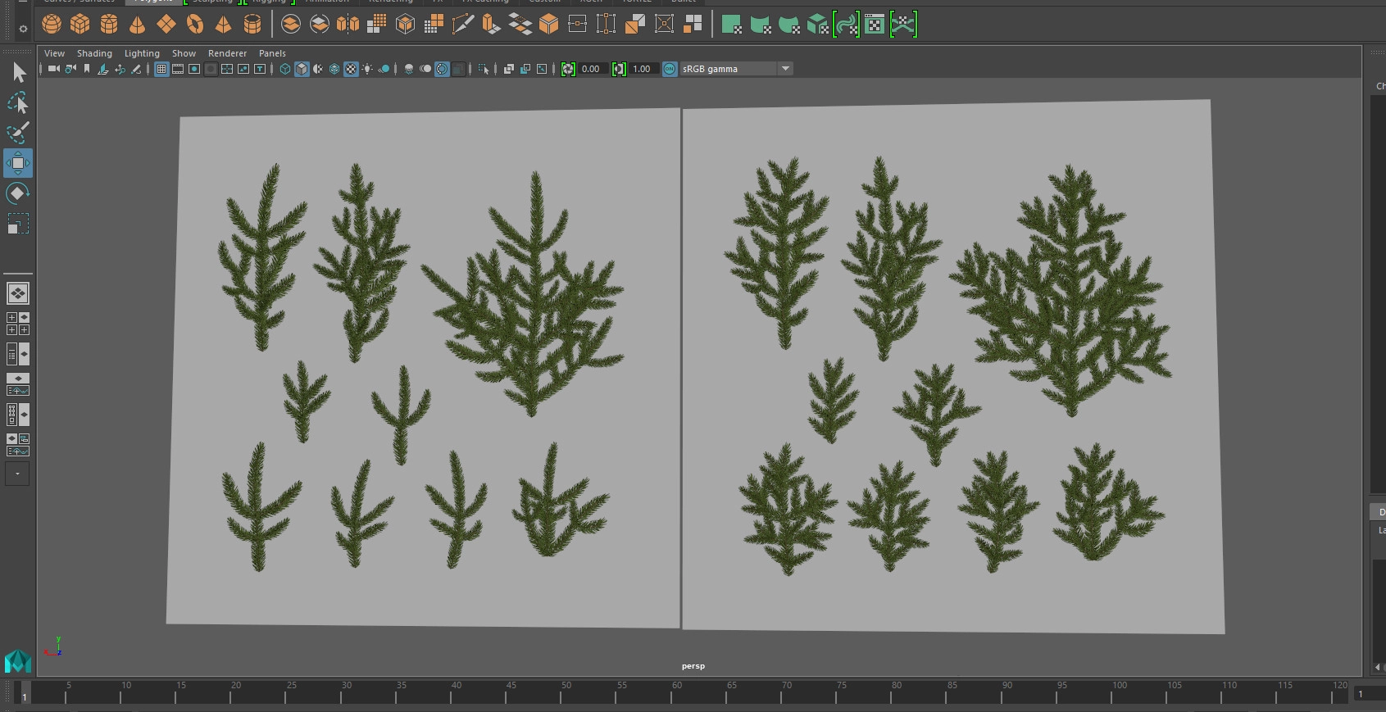Viewport: 1386px width, 712px height.
Task: Toggle the viewport grid display
Action: 161,69
